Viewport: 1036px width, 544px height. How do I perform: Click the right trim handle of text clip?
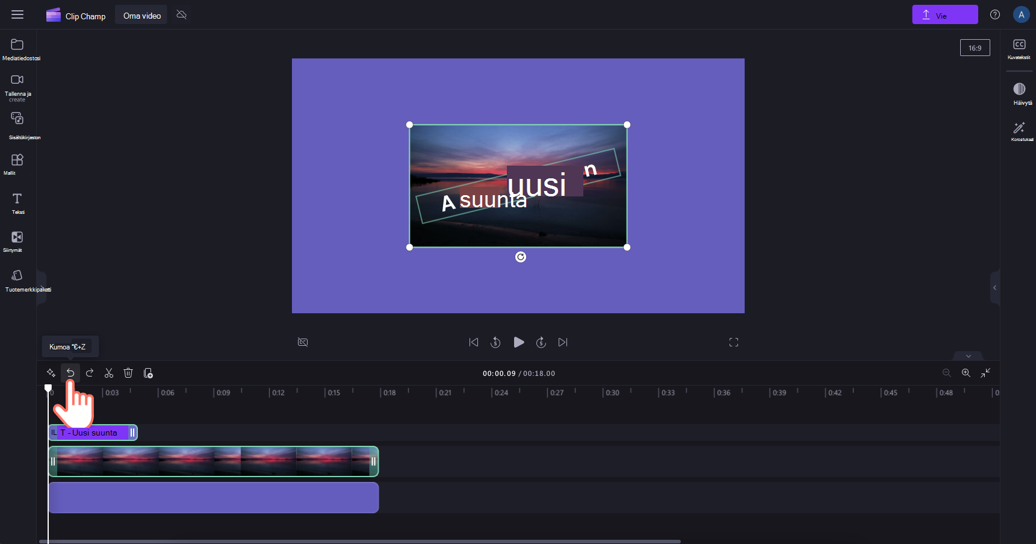(x=132, y=433)
